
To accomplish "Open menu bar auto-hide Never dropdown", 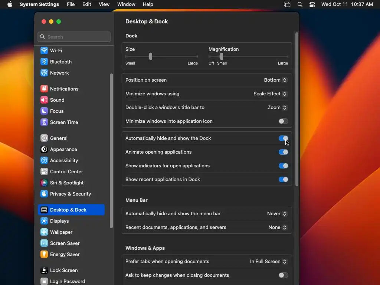I will click(x=277, y=213).
